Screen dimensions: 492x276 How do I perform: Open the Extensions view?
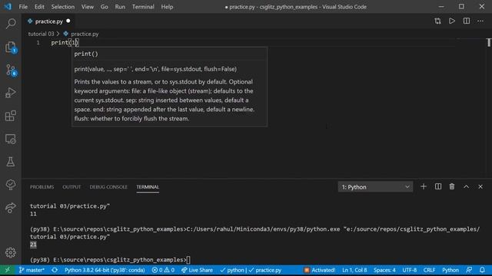(11, 116)
